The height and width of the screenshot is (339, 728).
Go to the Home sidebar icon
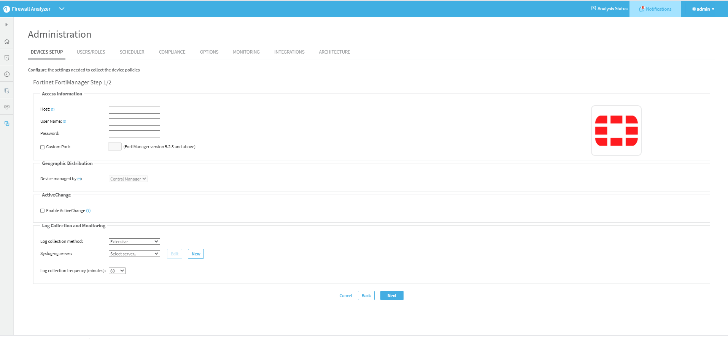(x=7, y=41)
